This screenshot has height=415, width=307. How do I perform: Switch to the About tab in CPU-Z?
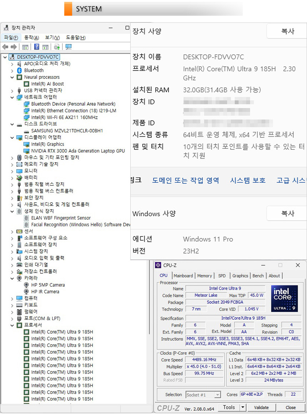tap(274, 275)
